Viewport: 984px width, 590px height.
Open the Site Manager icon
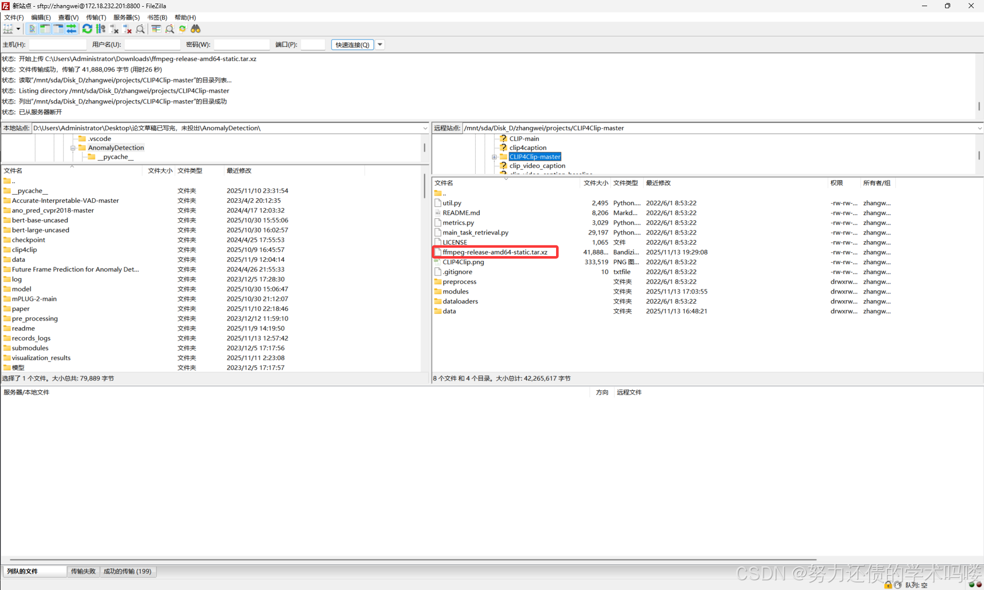tap(8, 29)
